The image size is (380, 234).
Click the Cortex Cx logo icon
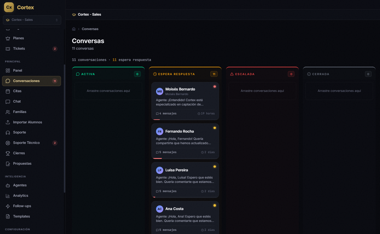[9, 7]
